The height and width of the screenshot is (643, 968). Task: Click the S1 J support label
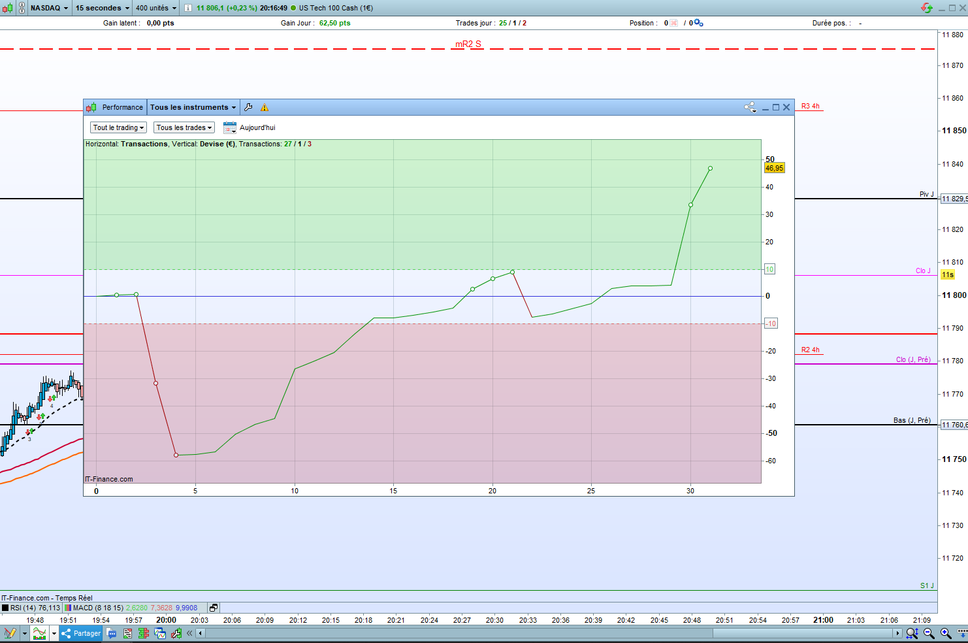coord(928,585)
